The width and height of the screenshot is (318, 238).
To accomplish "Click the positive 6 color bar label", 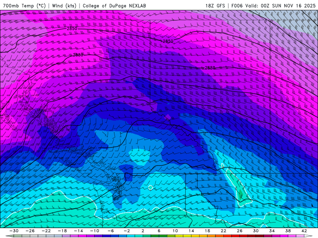I will click(x=159, y=231).
